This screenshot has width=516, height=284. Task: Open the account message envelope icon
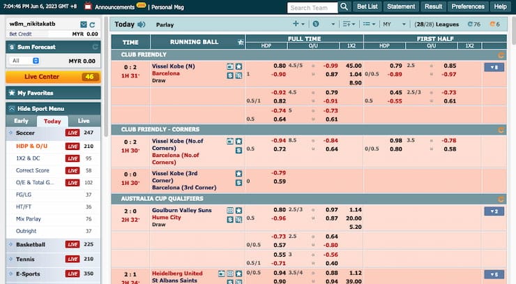[x=84, y=24]
